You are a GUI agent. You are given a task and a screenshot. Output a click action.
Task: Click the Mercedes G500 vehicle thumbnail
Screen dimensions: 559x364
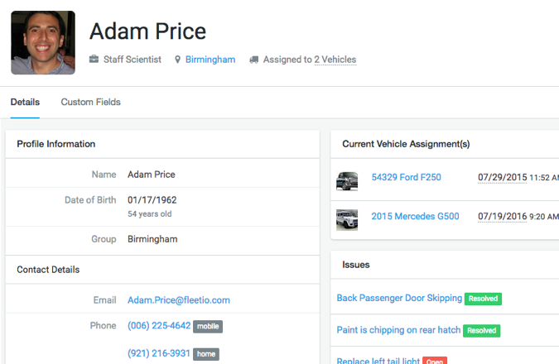(x=347, y=219)
